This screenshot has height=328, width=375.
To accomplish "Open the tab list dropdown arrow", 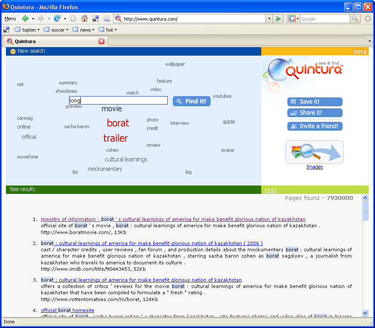I will [x=370, y=41].
